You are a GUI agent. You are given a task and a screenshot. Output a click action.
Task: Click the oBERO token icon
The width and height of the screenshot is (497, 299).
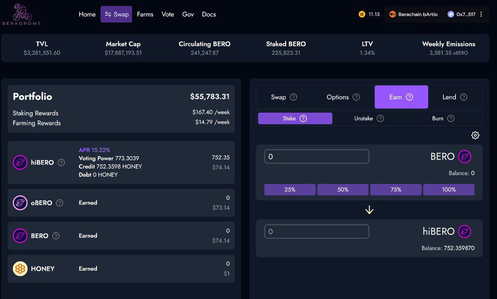coord(20,203)
